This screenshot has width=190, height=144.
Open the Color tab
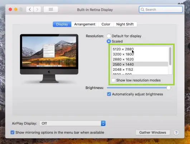click(x=106, y=24)
